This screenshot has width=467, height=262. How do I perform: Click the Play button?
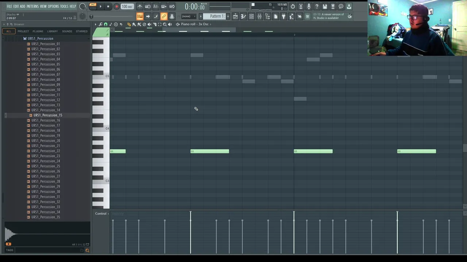(100, 7)
